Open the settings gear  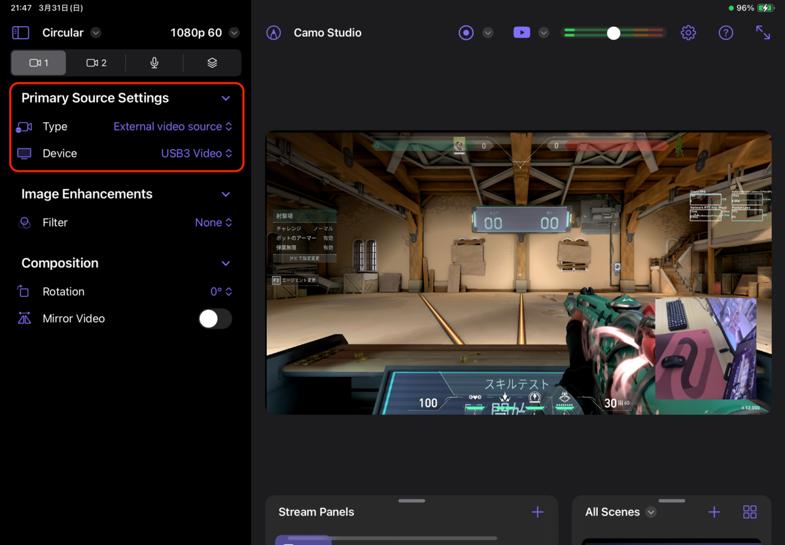688,33
